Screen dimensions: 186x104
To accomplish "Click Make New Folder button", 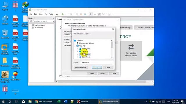I will [81, 67].
